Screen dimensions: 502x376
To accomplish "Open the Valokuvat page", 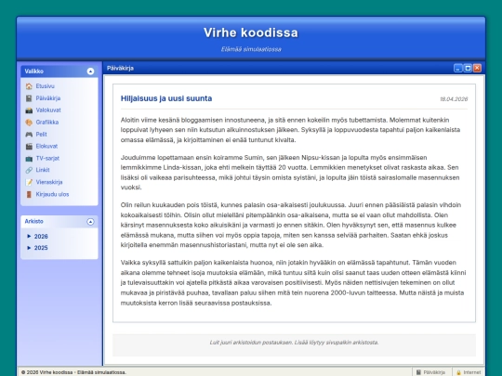I will (48, 110).
